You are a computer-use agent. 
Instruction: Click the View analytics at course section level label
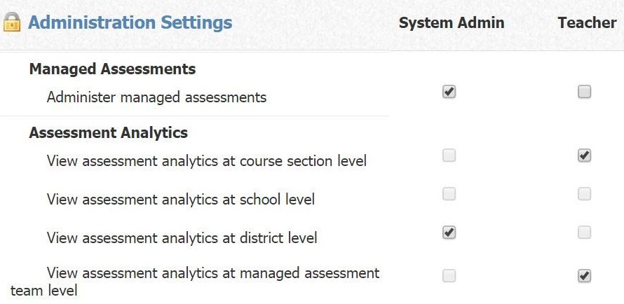coord(206,161)
